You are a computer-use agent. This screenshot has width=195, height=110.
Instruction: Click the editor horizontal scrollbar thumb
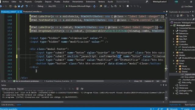click(90, 81)
